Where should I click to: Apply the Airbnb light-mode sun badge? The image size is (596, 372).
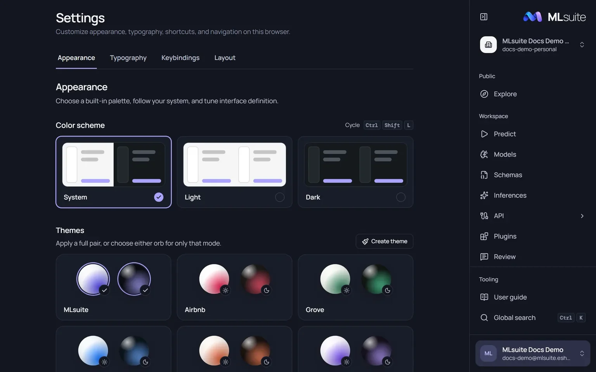click(x=225, y=290)
